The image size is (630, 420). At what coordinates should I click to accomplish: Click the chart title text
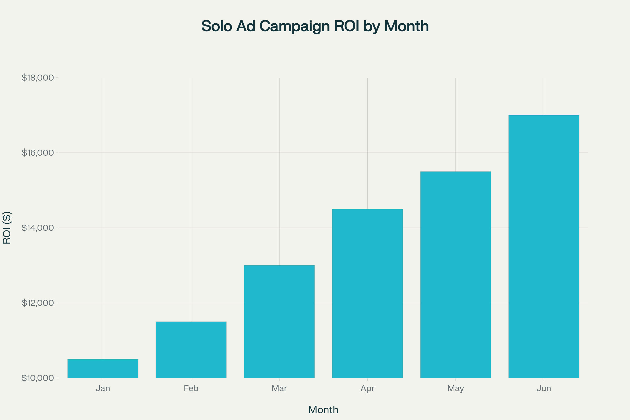[315, 26]
